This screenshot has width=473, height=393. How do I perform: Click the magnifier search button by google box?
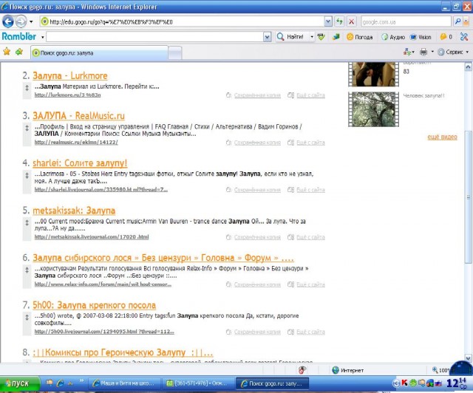coord(458,21)
